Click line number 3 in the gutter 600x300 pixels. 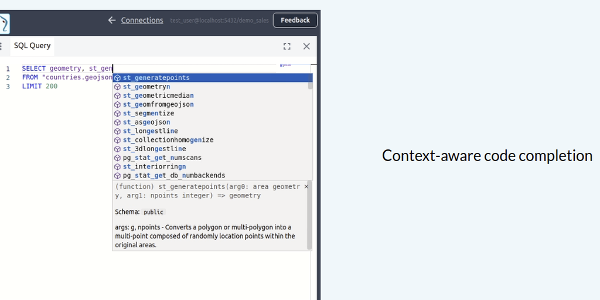[x=8, y=87]
